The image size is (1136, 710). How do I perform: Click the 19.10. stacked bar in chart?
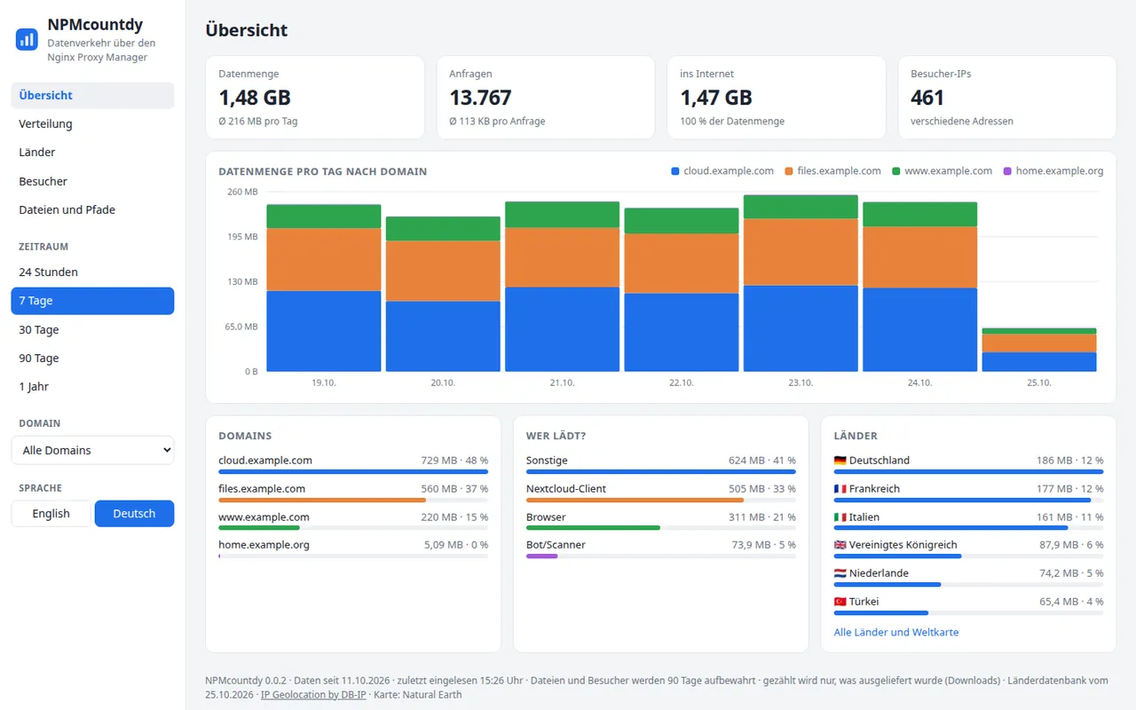click(x=324, y=288)
